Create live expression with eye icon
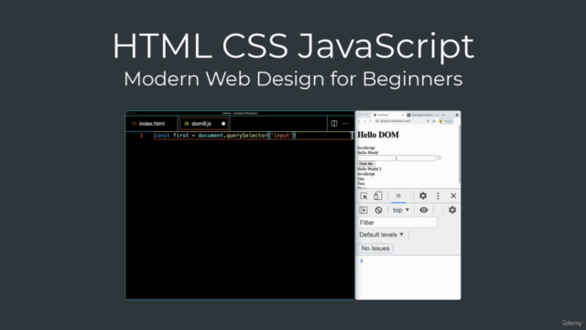This screenshot has width=586, height=330. [x=423, y=210]
